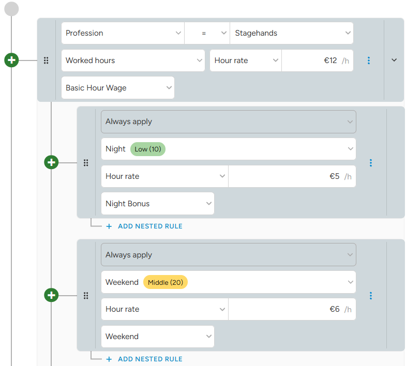Image resolution: width=406 pixels, height=366 pixels.
Task: Grab the drag handle of Weekend rule
Action: pos(86,295)
